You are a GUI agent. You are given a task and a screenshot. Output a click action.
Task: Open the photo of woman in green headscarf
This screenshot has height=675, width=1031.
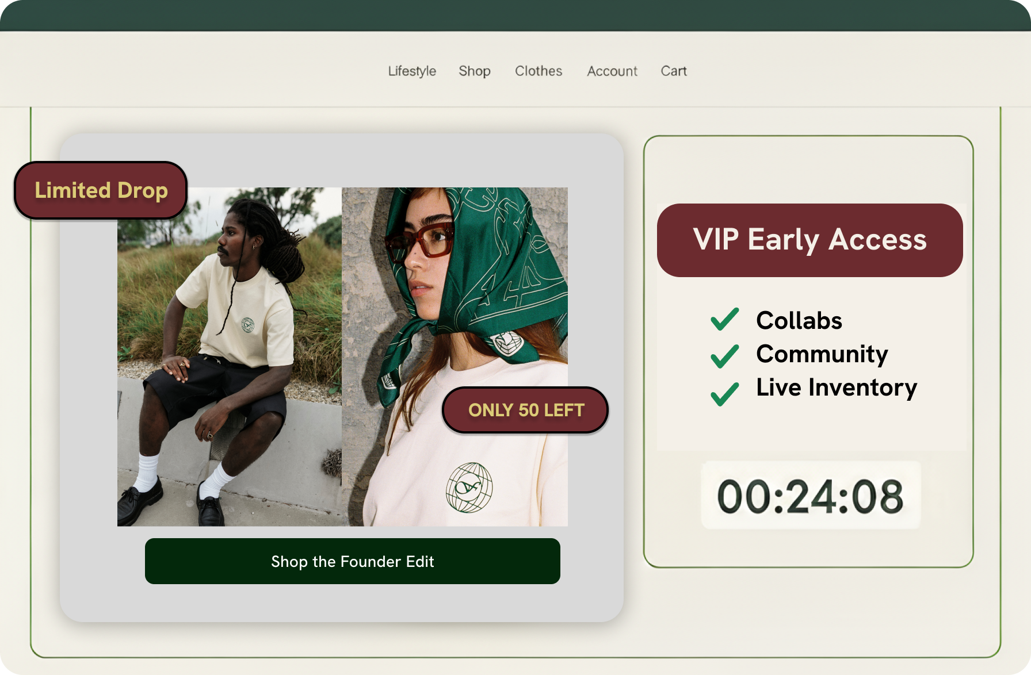point(455,356)
